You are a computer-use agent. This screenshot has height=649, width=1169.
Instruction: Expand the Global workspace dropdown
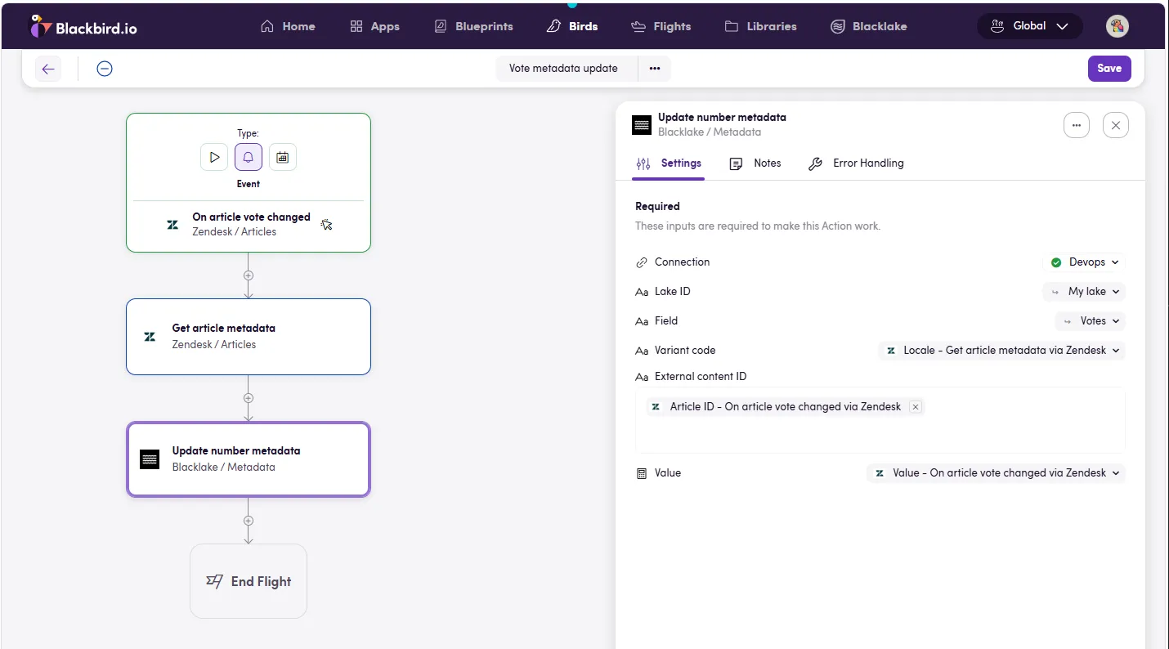tap(1030, 26)
